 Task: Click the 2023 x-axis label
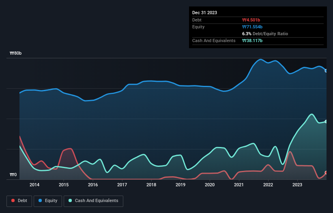click(x=297, y=185)
